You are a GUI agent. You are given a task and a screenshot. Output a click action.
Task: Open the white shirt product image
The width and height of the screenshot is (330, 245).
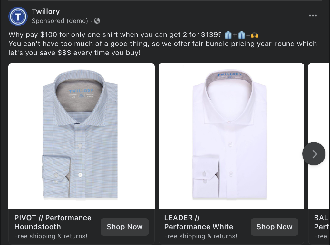(x=231, y=135)
